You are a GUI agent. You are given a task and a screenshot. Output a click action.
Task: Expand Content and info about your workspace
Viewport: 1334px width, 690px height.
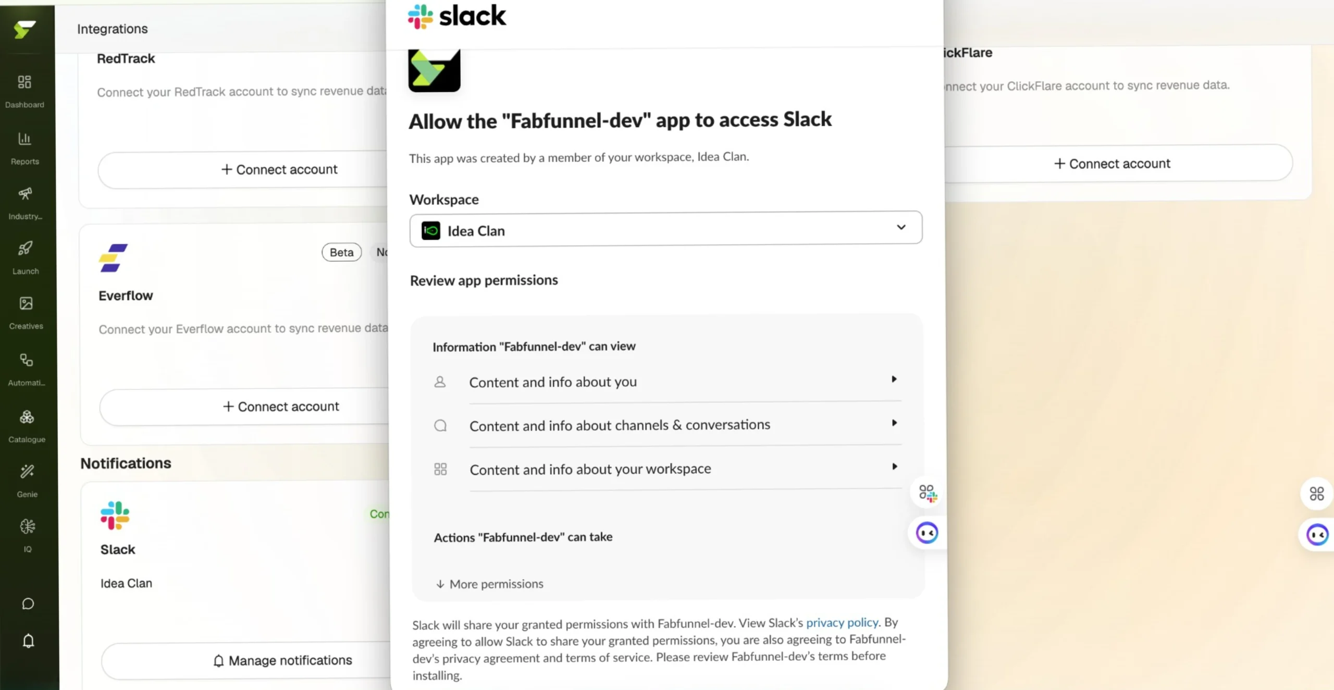pyautogui.click(x=666, y=469)
